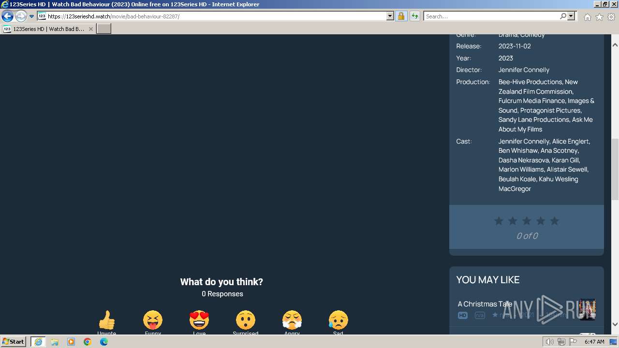The width and height of the screenshot is (619, 348).
Task: Open A Christmas Tale recommendation
Action: pyautogui.click(x=485, y=304)
